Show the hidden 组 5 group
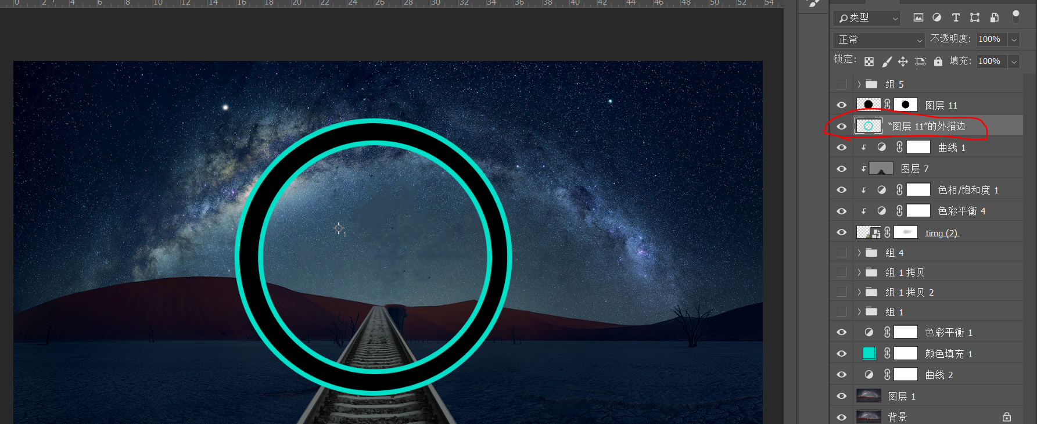The image size is (1037, 424). [x=841, y=84]
